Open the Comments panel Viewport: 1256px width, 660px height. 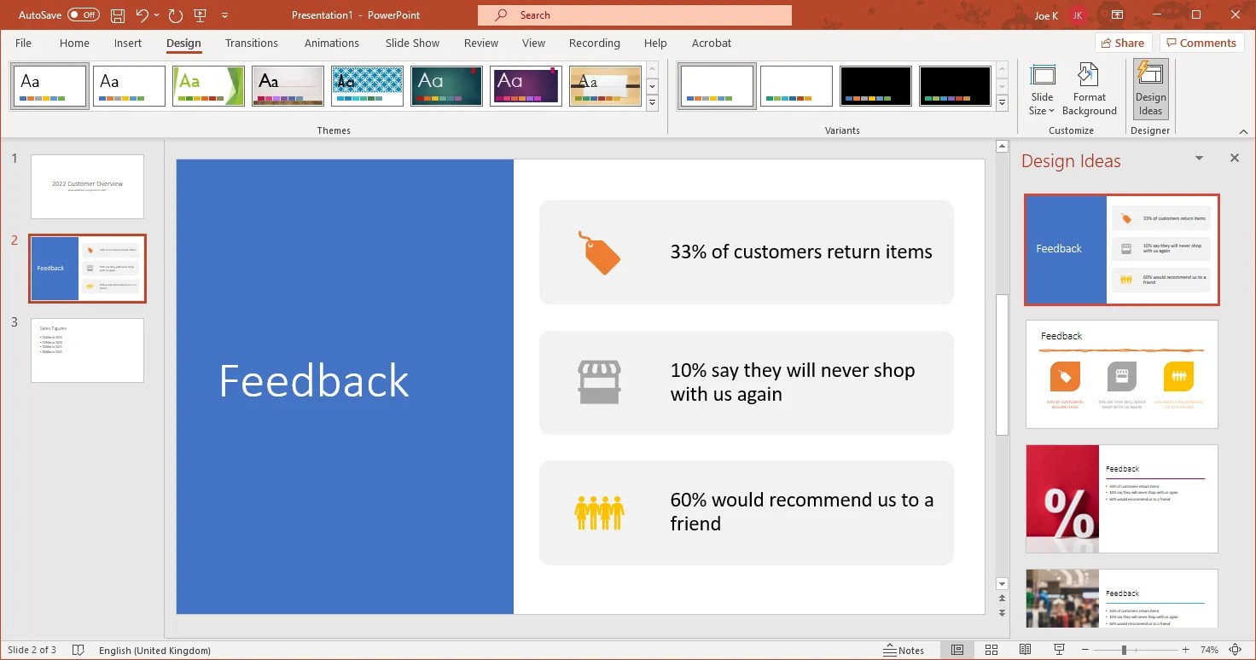1201,42
